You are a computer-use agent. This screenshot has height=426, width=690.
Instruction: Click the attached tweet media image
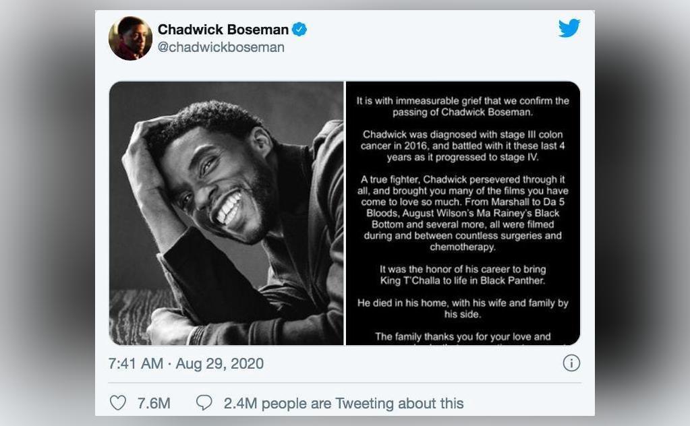pyautogui.click(x=344, y=212)
